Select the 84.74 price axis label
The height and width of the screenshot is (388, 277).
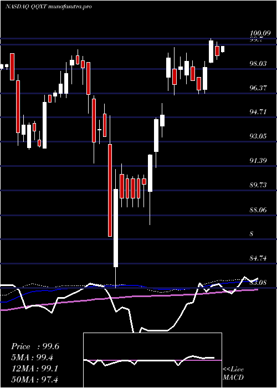click(x=259, y=258)
